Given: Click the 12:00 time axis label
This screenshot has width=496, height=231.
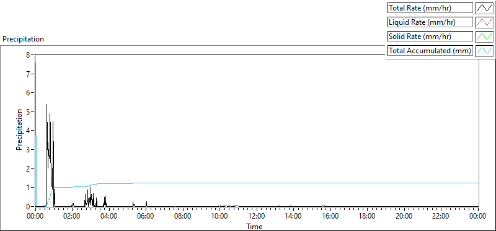Looking at the screenshot, I should pyautogui.click(x=257, y=217).
